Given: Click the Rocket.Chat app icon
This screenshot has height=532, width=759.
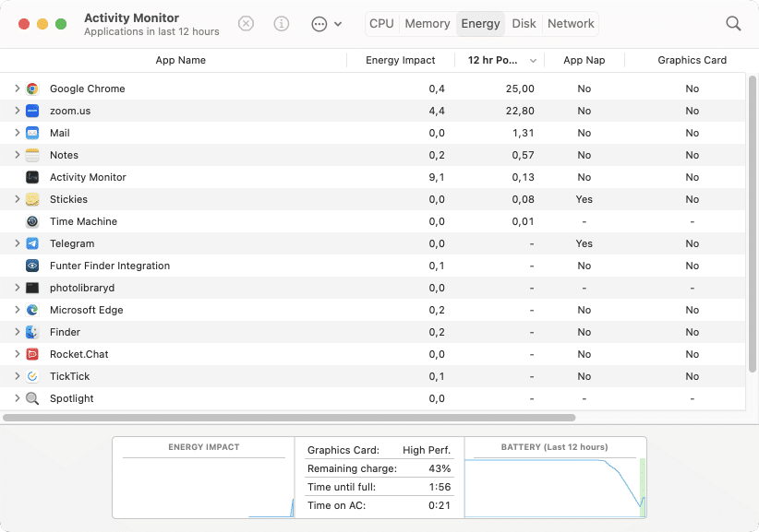Looking at the screenshot, I should [32, 354].
